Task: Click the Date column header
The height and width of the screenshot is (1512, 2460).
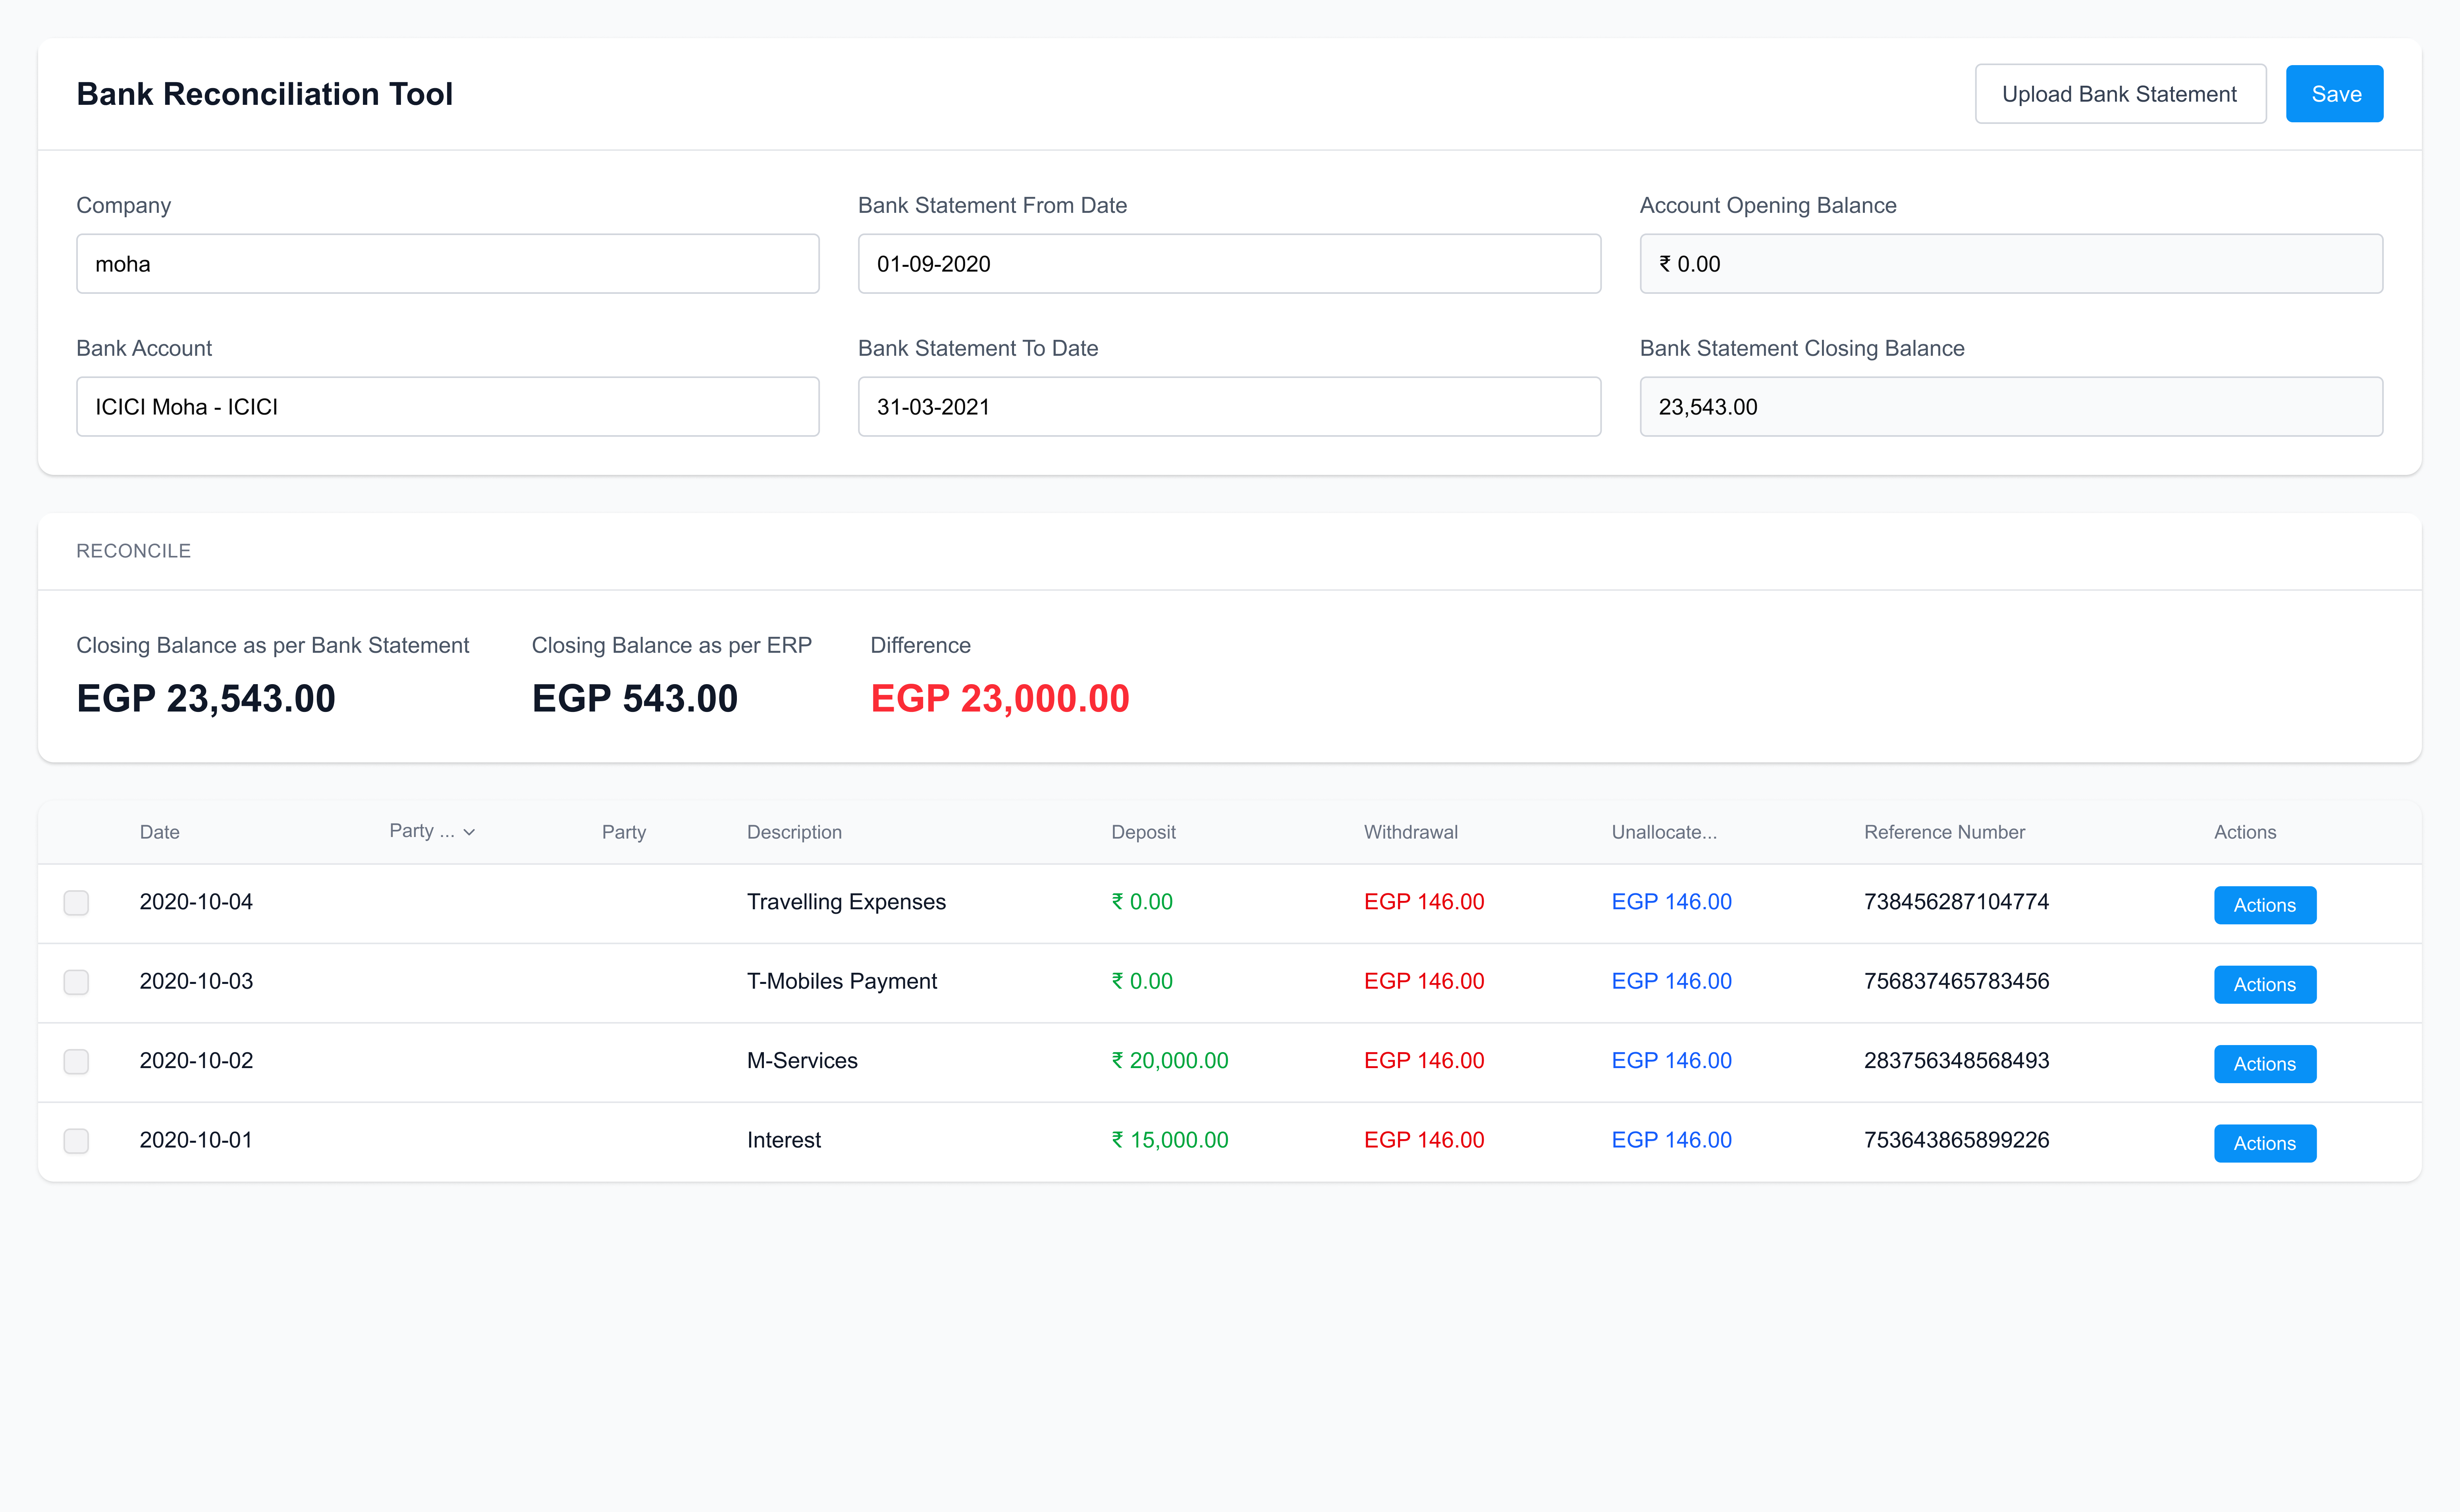Action: [x=160, y=832]
